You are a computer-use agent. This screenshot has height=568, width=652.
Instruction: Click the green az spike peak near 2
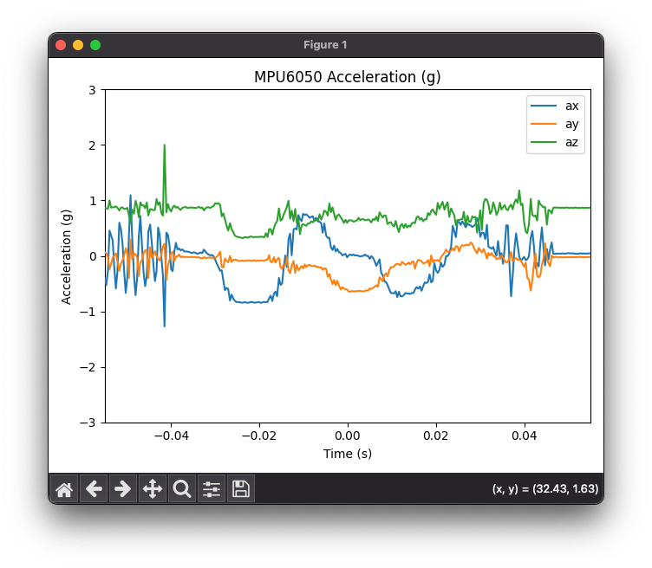[x=165, y=145]
